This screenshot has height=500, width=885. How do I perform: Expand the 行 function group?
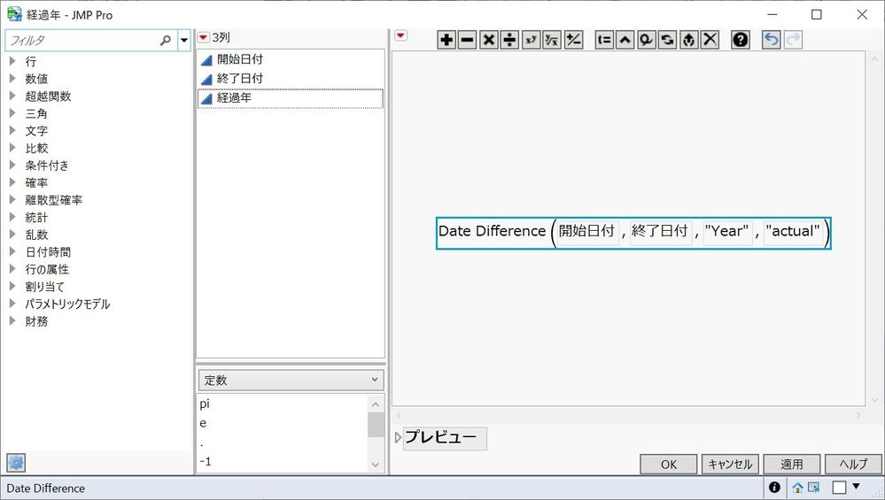12,61
